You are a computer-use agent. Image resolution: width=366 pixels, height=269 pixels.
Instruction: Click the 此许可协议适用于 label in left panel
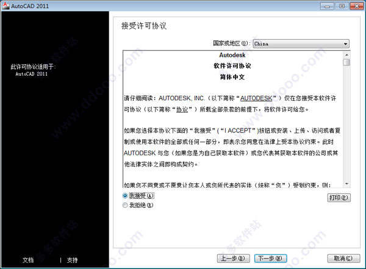pos(33,67)
